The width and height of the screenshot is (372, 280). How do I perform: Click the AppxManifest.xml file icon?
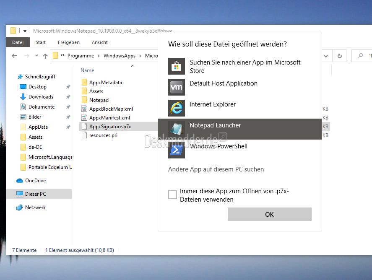tap(84, 118)
